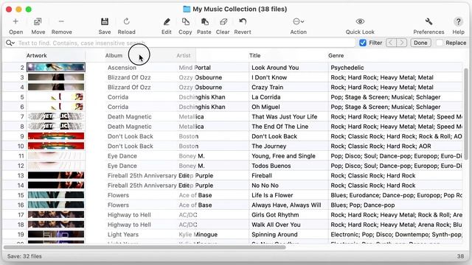The height and width of the screenshot is (265, 472).
Task: Click the Done button
Action: point(420,43)
